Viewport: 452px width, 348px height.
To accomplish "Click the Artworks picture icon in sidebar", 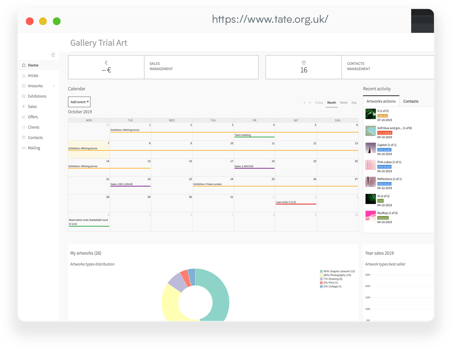I will tap(24, 85).
